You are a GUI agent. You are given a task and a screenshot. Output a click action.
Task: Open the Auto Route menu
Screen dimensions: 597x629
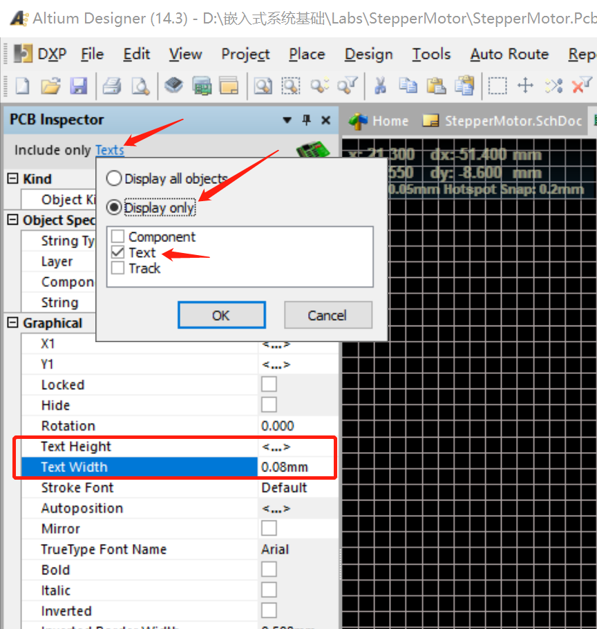[509, 54]
